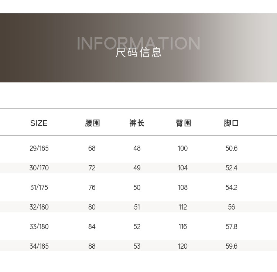Select the 33/180 size row label
Screen dimensions: 277x272
[x=39, y=227]
